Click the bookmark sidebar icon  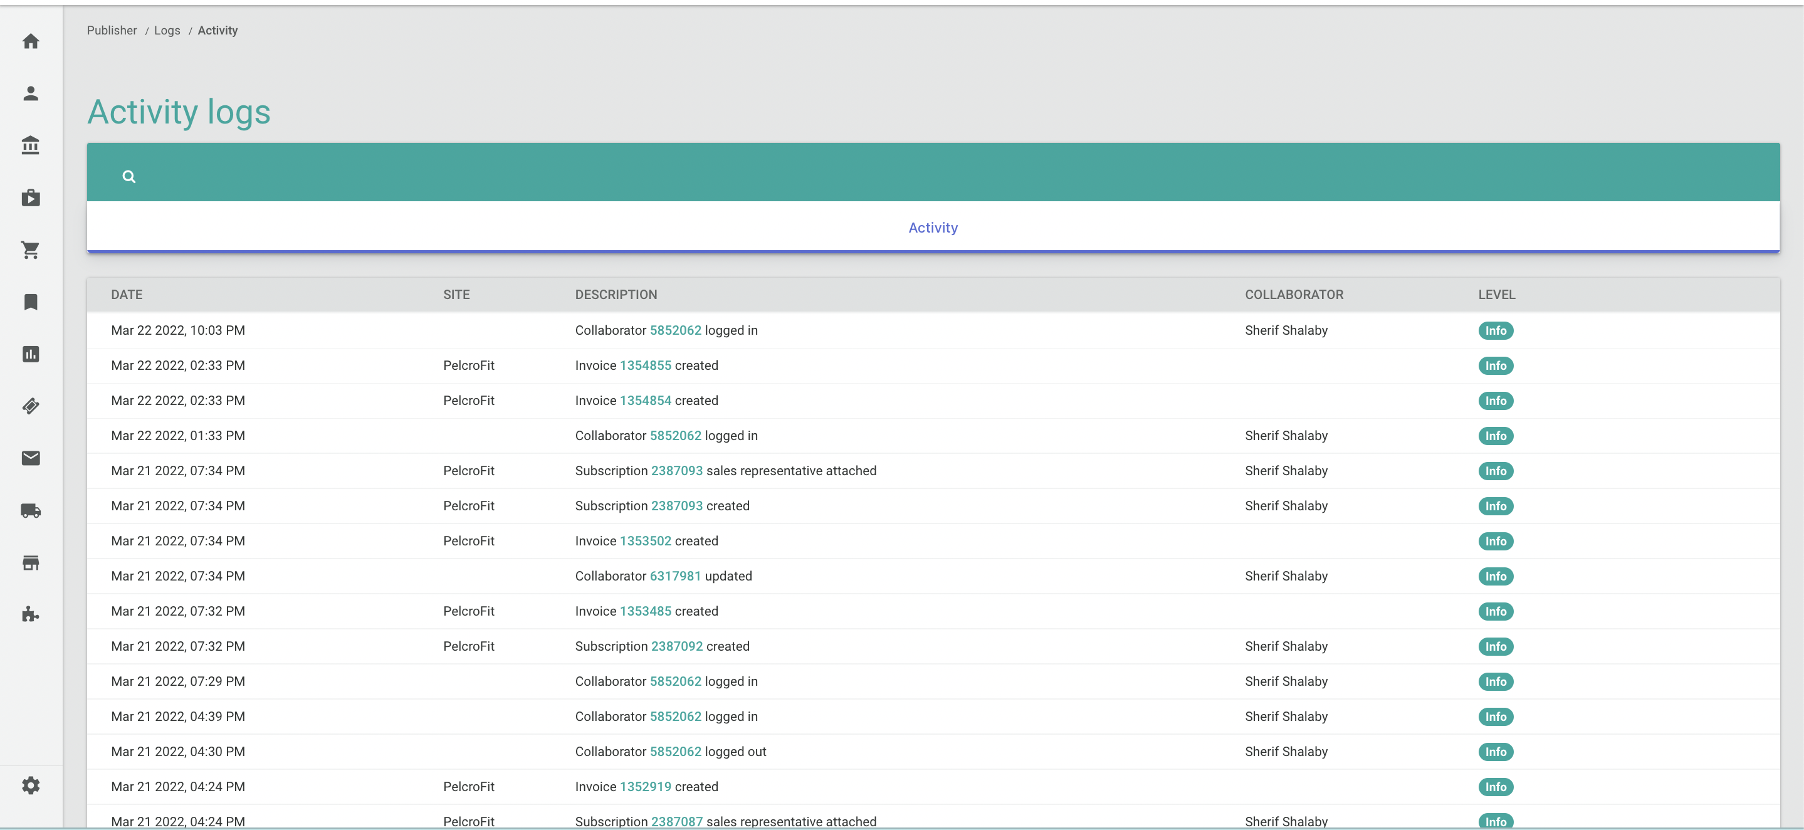[x=30, y=302]
